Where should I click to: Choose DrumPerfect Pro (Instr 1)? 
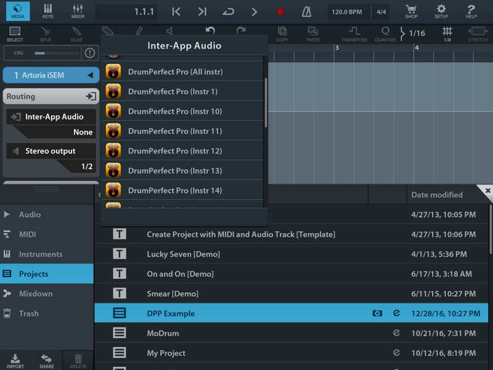(x=182, y=91)
